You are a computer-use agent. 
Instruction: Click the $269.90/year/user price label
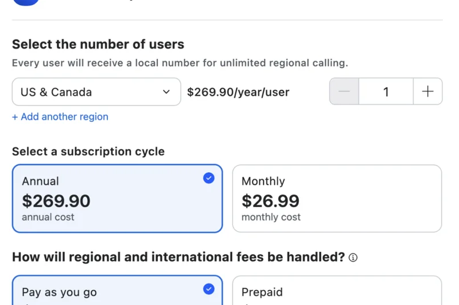pyautogui.click(x=238, y=92)
